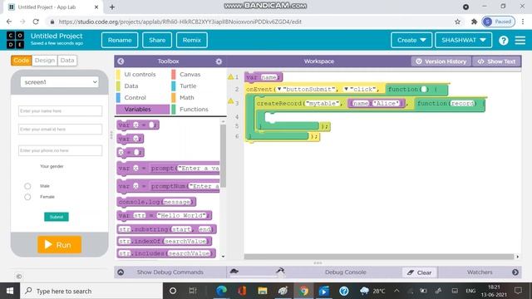Image resolution: width=532 pixels, height=299 pixels.
Task: Click Submit button in app preview
Action: coord(57,217)
